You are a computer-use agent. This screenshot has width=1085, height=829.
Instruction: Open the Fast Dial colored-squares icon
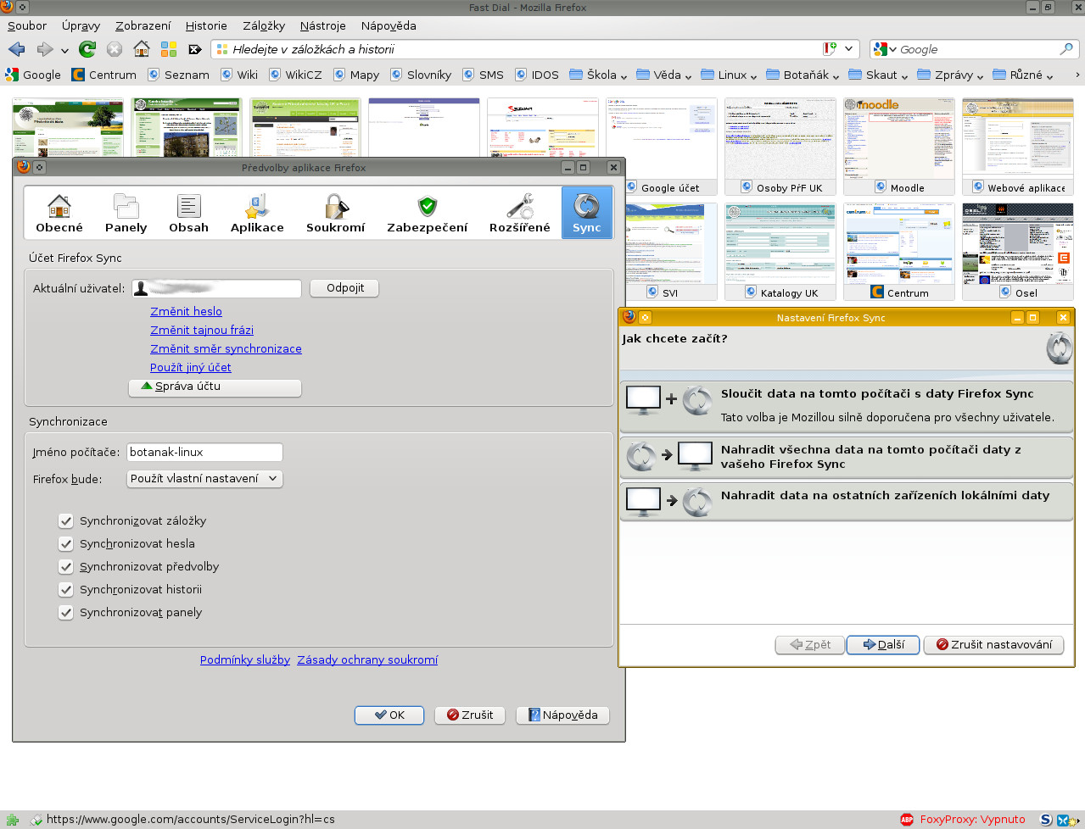point(169,49)
